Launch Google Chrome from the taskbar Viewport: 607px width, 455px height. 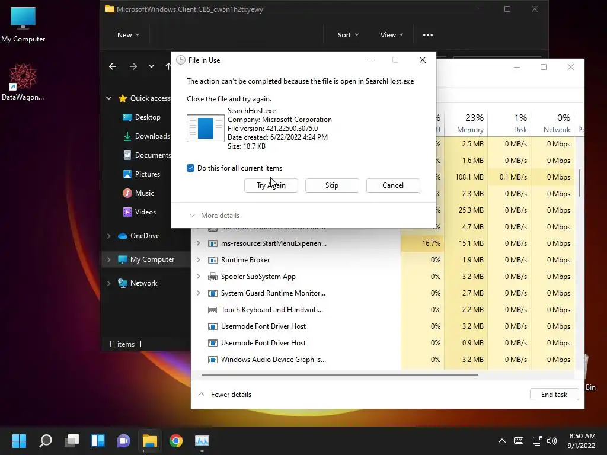pyautogui.click(x=175, y=441)
